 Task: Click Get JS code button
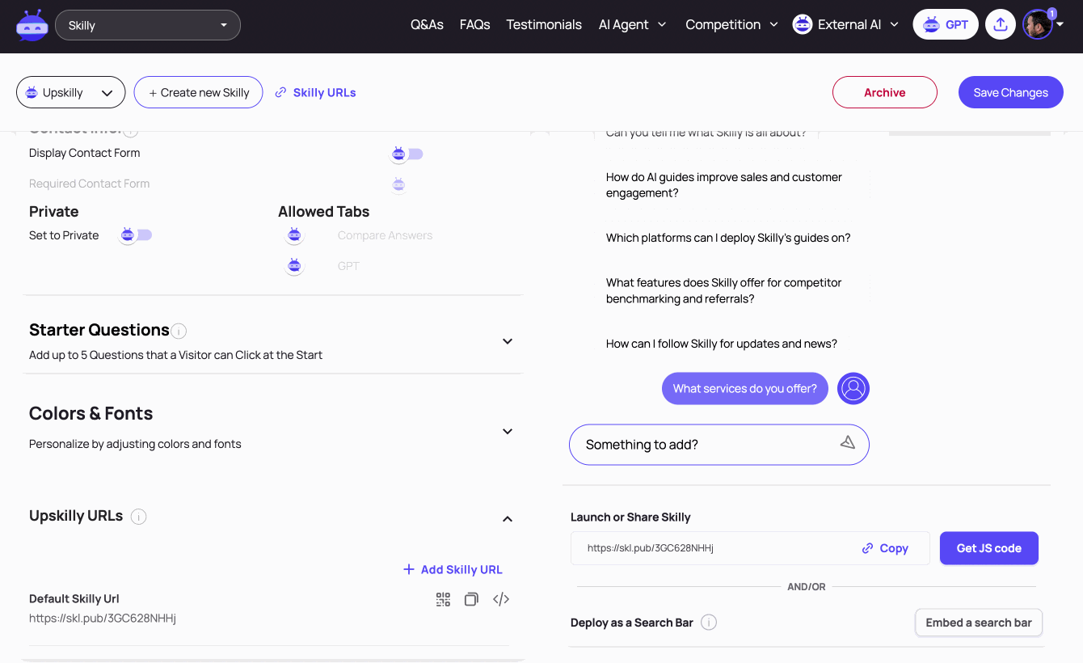click(x=988, y=548)
